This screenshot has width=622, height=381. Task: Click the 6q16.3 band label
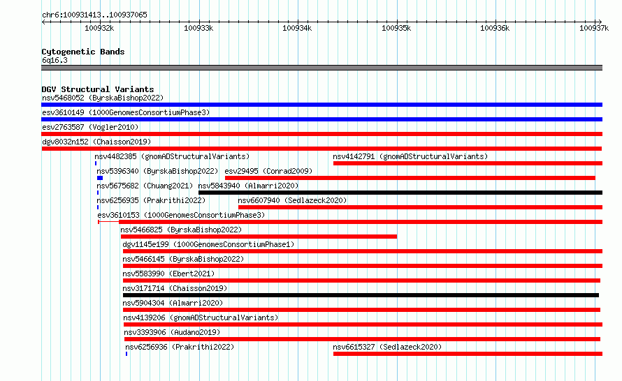[55, 60]
